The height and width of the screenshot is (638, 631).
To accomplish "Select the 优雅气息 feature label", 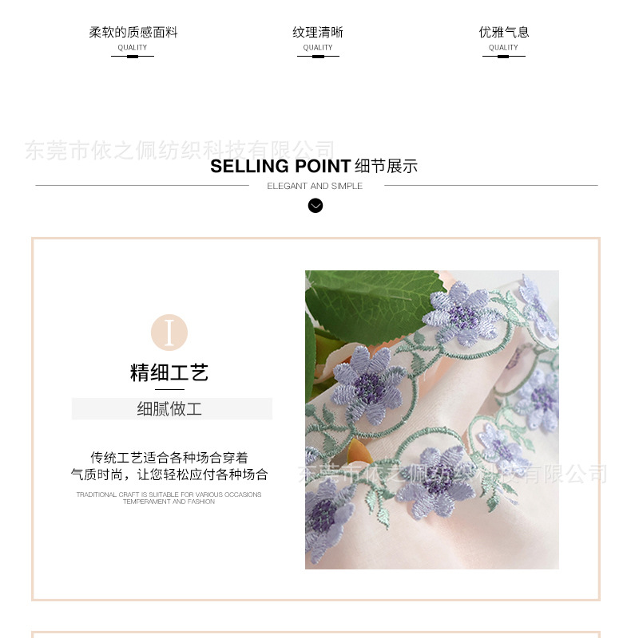I will 504,32.
